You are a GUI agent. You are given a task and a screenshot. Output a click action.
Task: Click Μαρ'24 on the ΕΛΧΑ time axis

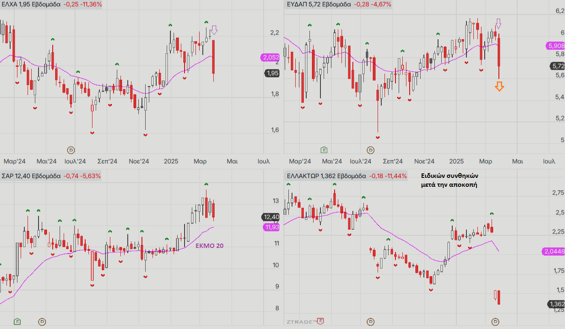pyautogui.click(x=15, y=161)
